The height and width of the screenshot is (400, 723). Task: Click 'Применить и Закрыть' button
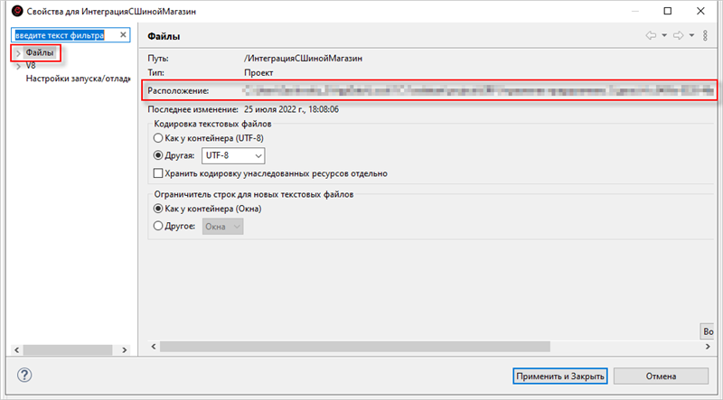coord(558,376)
